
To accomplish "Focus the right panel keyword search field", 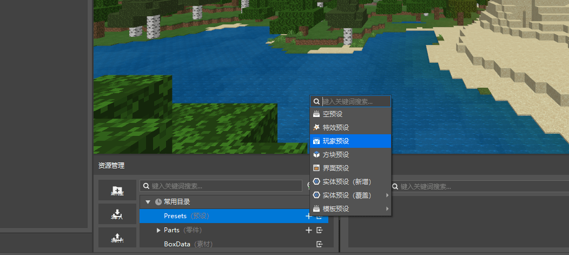I will tap(479, 186).
